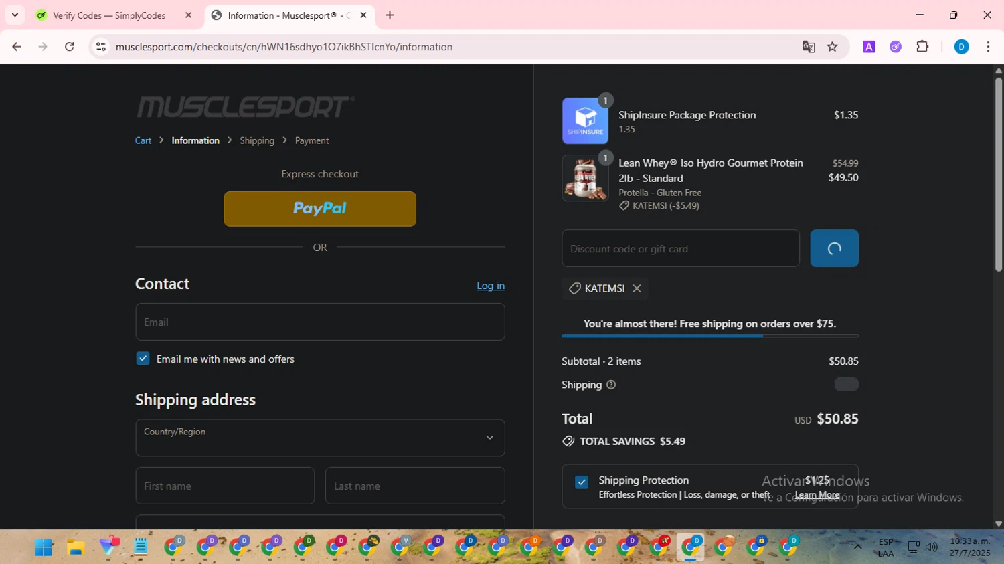1004x564 pixels.
Task: Reload the Musclesport checkout page
Action: [70, 47]
